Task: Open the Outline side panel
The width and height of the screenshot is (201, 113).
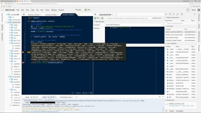Action: [x=199, y=26]
